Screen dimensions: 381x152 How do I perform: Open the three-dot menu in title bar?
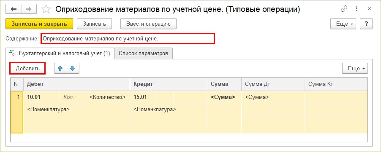(x=357, y=9)
